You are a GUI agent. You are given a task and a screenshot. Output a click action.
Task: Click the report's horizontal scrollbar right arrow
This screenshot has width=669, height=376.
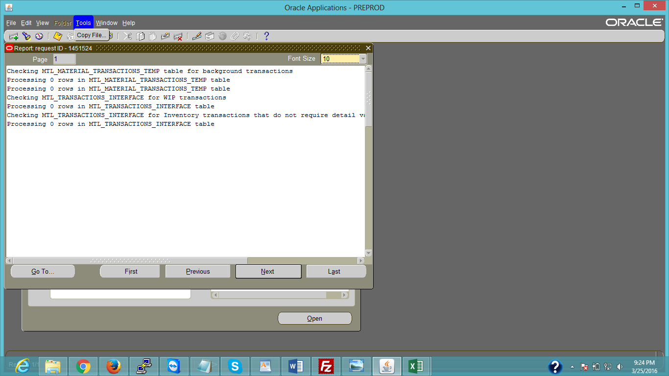click(361, 261)
